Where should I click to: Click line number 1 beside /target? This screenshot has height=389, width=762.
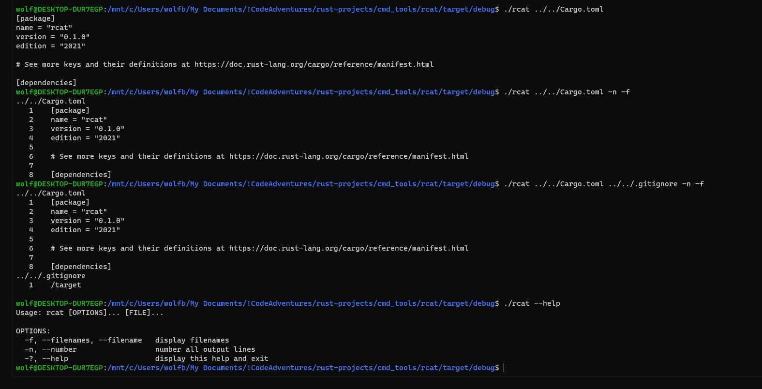point(31,285)
